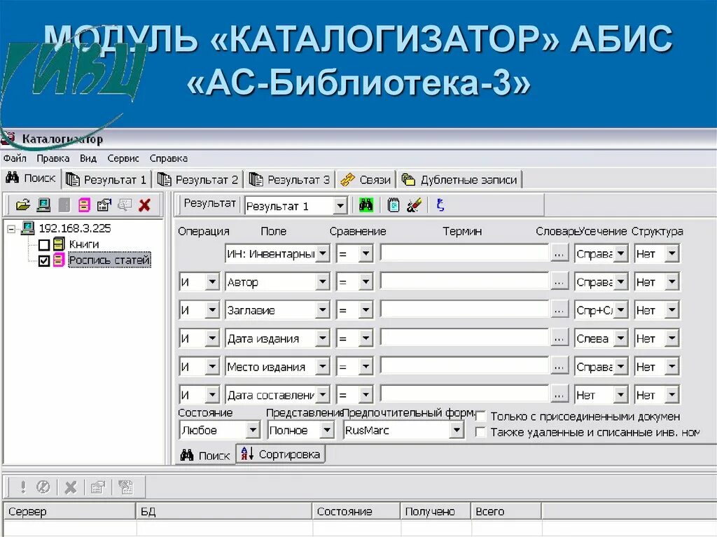This screenshot has height=537, width=717.
Task: Click the server computer icon in left toolbar
Action: click(43, 205)
